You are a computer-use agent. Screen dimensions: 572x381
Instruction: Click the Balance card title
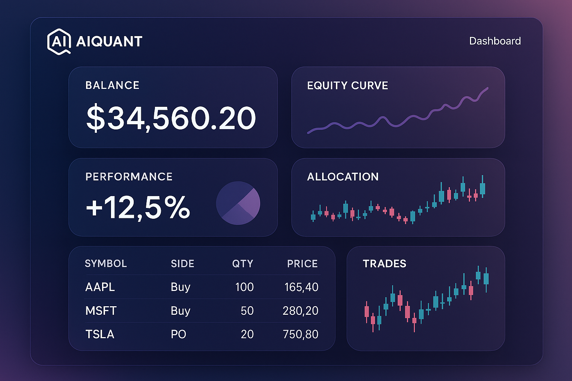(x=112, y=85)
